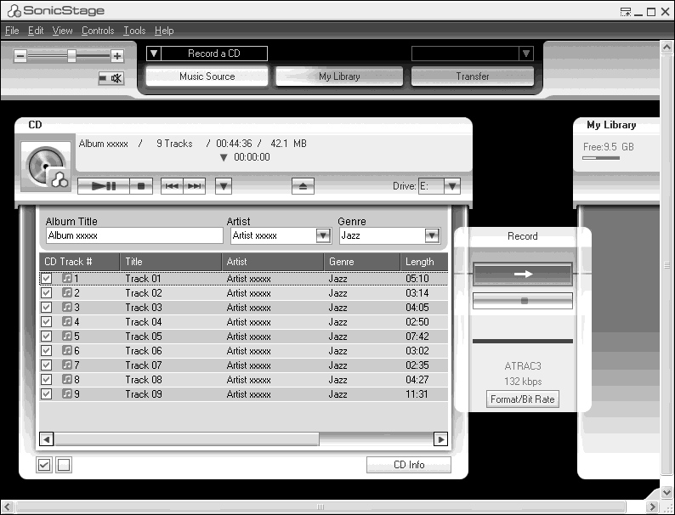Click the CD disc icon
This screenshot has height=515, width=675.
click(46, 166)
